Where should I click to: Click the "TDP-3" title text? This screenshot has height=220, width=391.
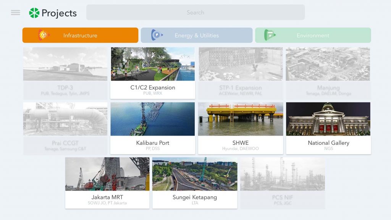coord(65,87)
